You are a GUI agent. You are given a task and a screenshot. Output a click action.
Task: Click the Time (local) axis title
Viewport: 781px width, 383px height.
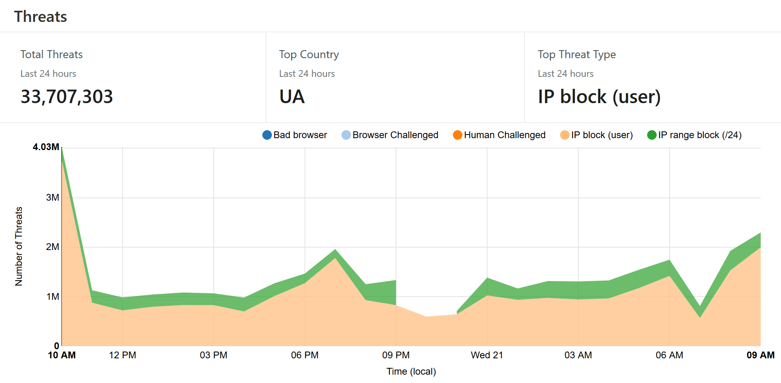pos(411,371)
